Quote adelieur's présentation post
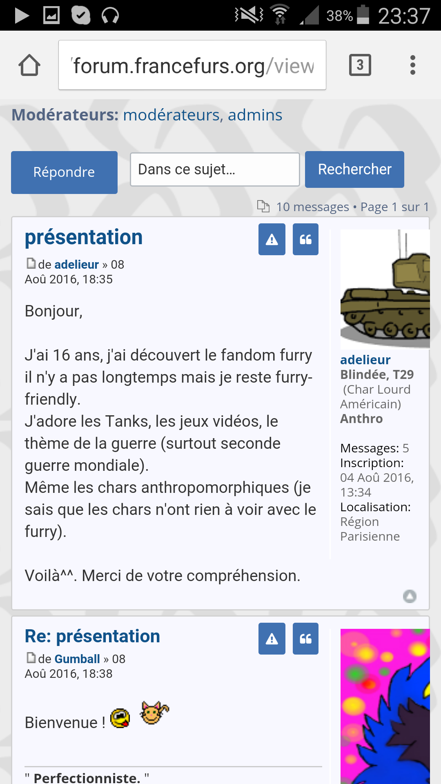Image resolution: width=441 pixels, height=784 pixels. 305,239
